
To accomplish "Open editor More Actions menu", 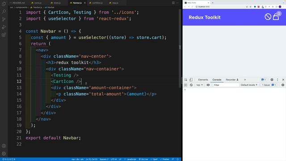I will pyautogui.click(x=177, y=3).
